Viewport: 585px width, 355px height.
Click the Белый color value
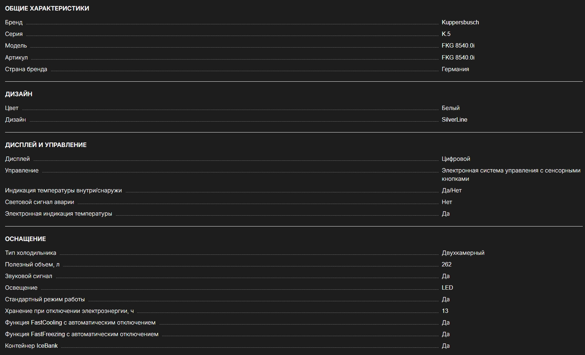click(x=450, y=108)
